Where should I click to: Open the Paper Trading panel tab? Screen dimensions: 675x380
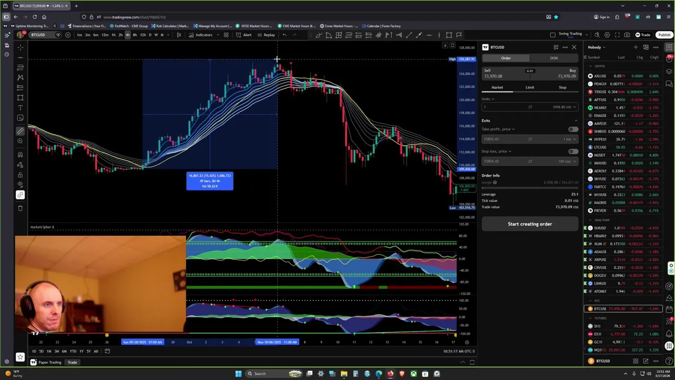coord(47,363)
